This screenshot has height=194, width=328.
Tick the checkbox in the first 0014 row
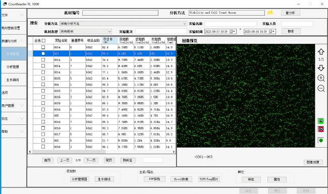pyautogui.click(x=43, y=47)
